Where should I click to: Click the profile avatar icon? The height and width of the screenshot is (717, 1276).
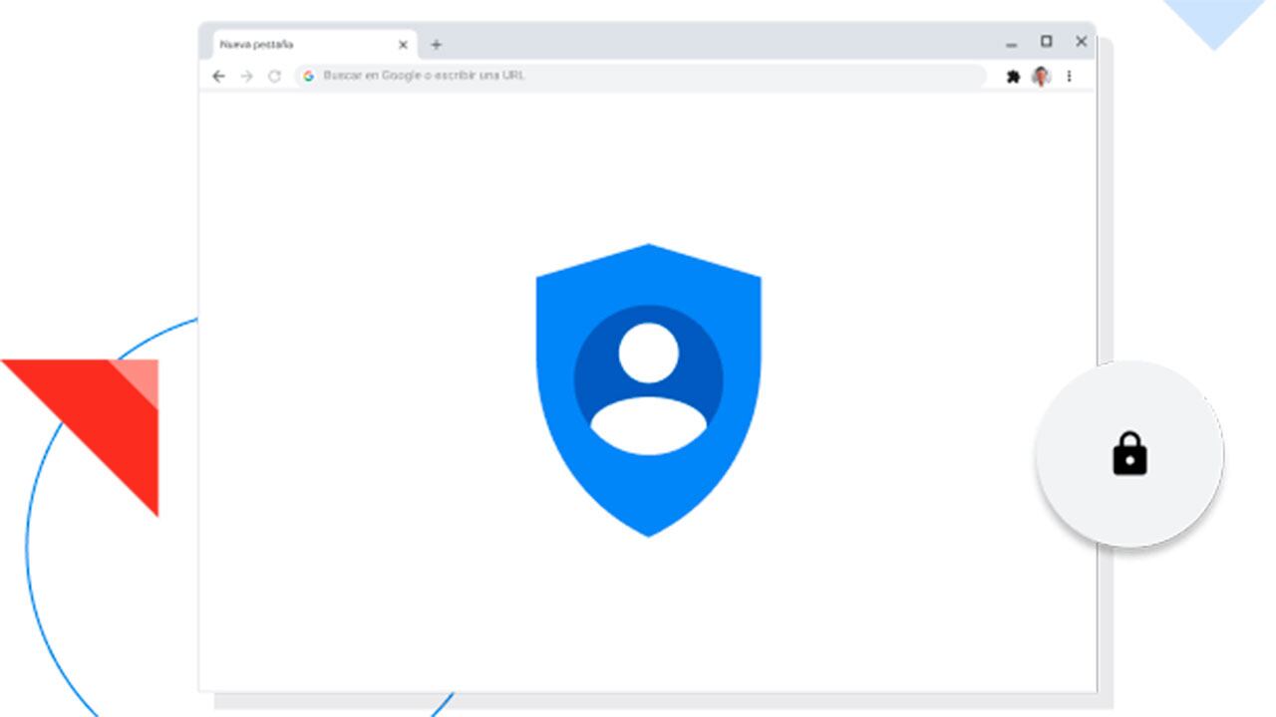(x=1042, y=76)
